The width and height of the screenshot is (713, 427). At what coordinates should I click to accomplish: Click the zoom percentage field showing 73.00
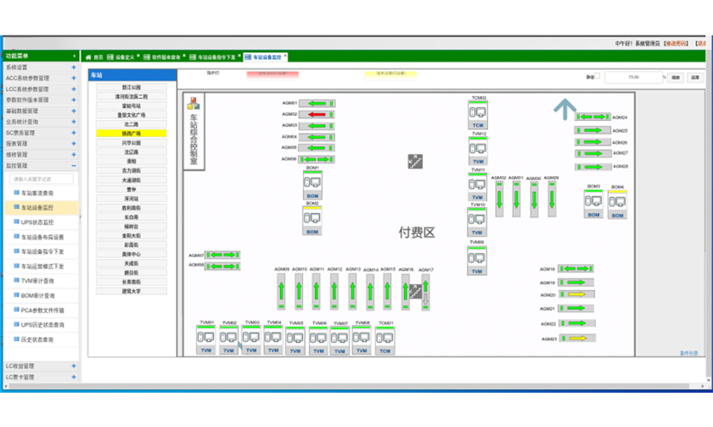pyautogui.click(x=633, y=77)
